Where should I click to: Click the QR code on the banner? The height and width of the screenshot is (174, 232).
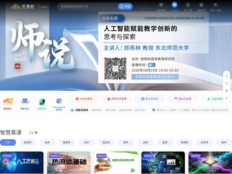(x=115, y=68)
